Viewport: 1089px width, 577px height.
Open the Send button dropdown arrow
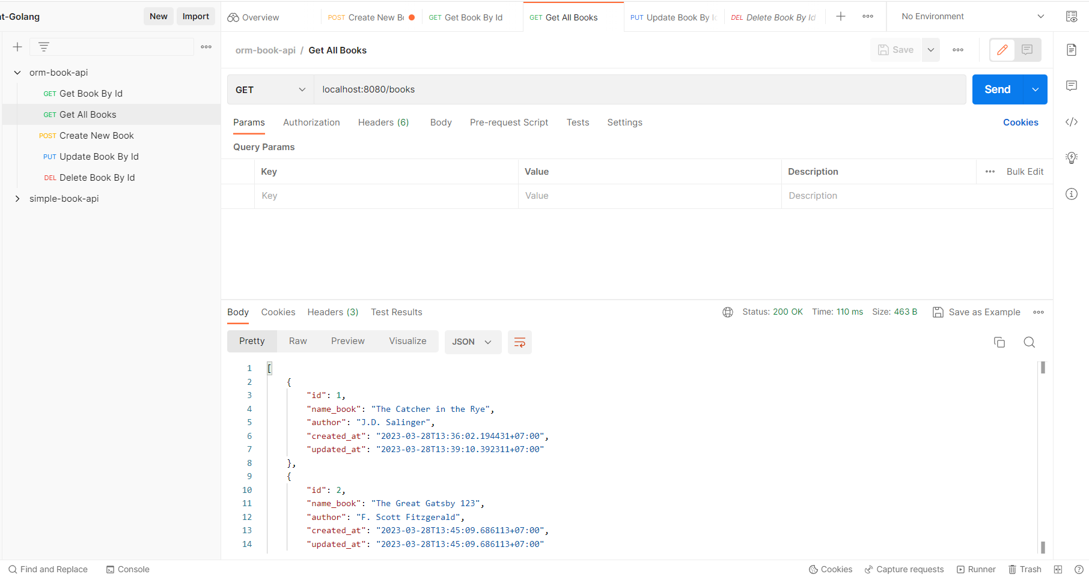pyautogui.click(x=1036, y=89)
